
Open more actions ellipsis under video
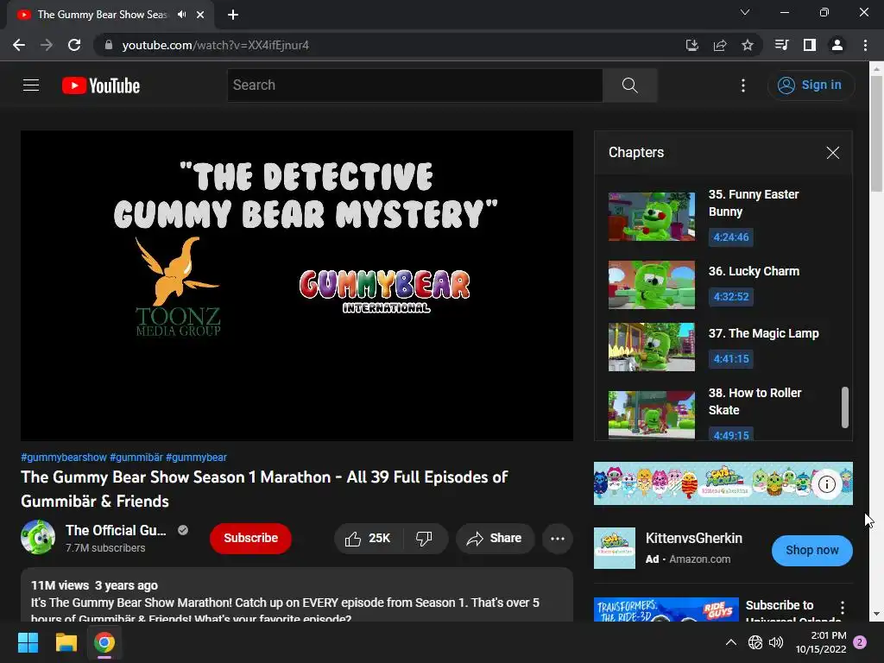click(x=558, y=539)
